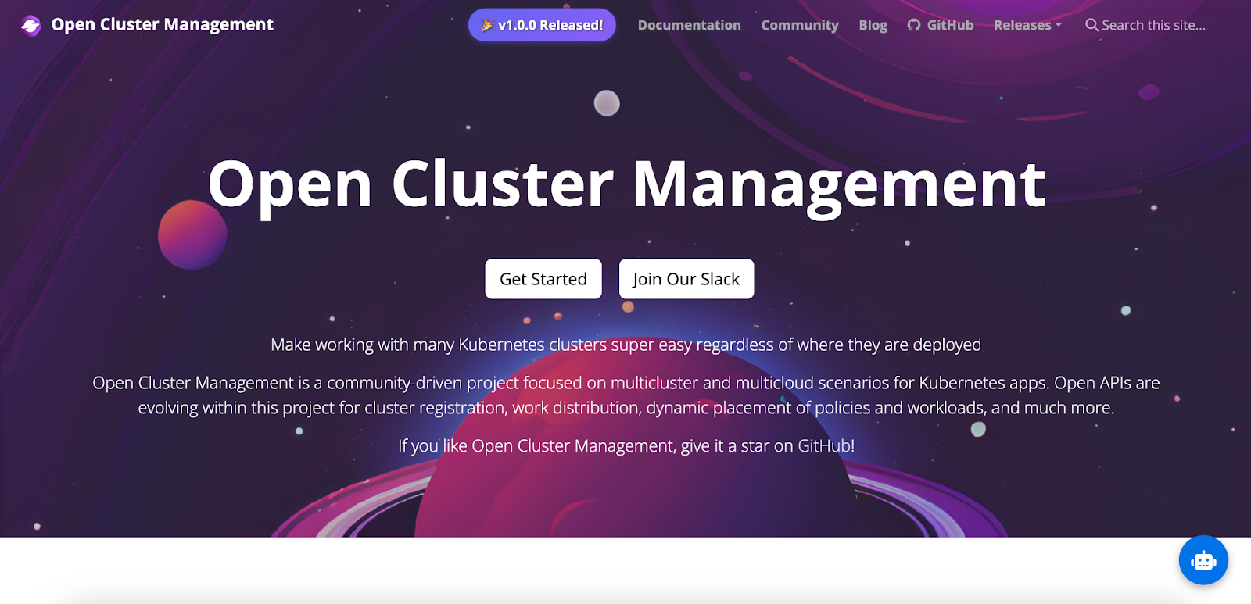Open the chatbot assistant robot icon

1203,560
